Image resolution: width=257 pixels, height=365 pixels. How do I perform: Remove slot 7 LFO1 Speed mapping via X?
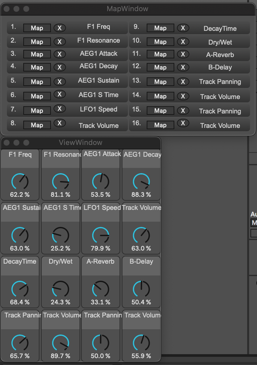[59, 109]
